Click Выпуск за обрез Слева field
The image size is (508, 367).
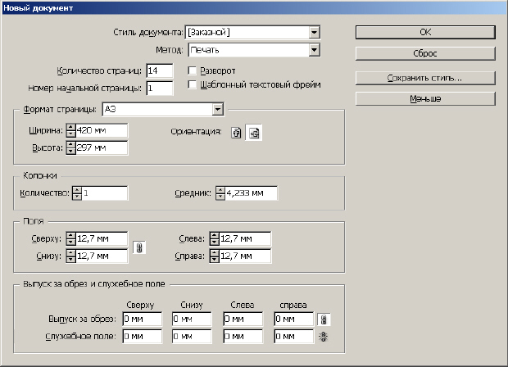tap(243, 319)
